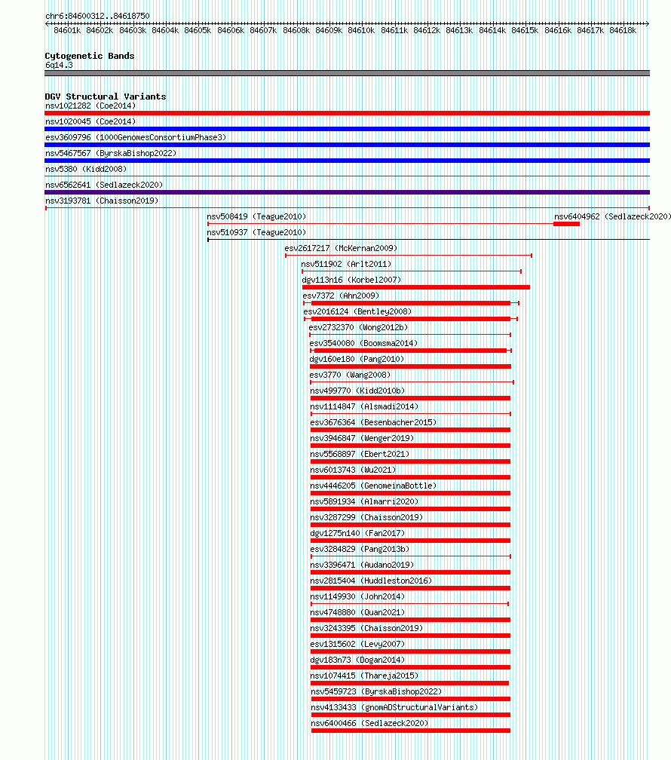Click nsv5568897 (Ebert2021) label
This screenshot has height=760, width=671.
[x=360, y=454]
